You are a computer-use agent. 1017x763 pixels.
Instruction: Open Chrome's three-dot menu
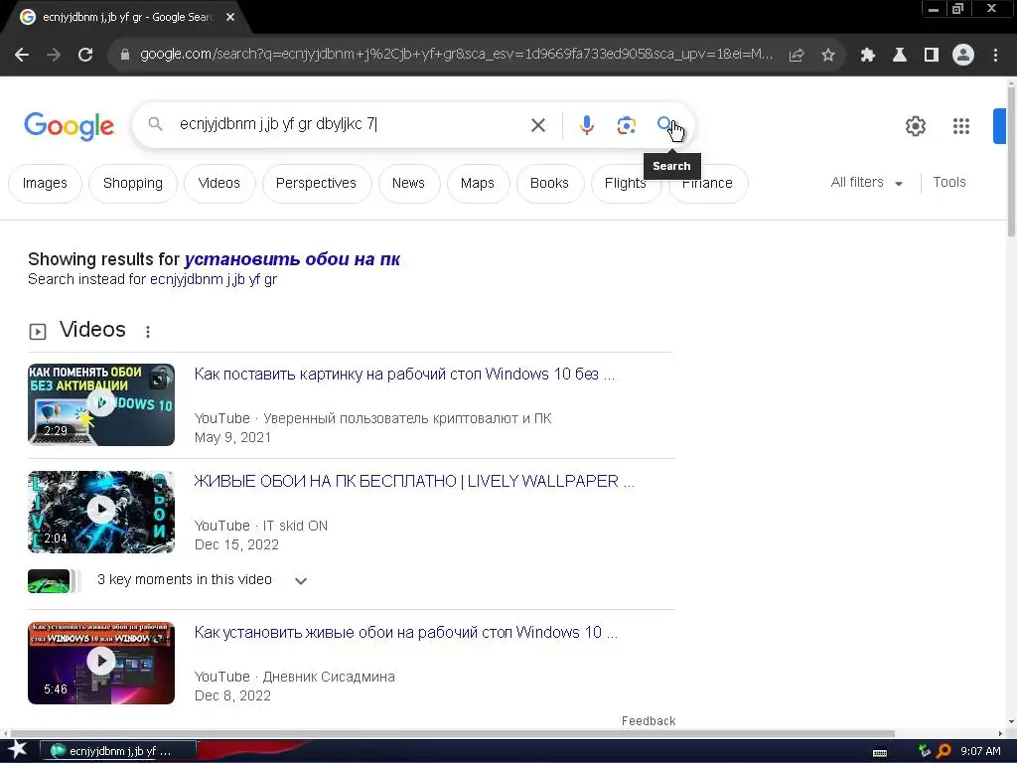[x=995, y=56]
